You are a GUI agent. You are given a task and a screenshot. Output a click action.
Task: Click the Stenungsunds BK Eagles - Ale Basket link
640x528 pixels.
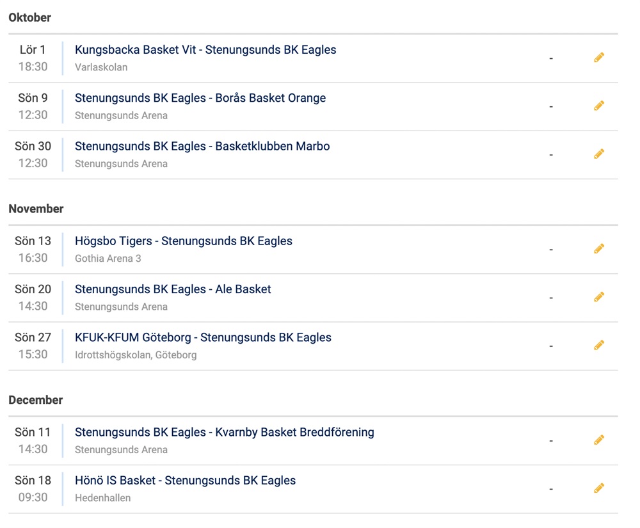(173, 289)
